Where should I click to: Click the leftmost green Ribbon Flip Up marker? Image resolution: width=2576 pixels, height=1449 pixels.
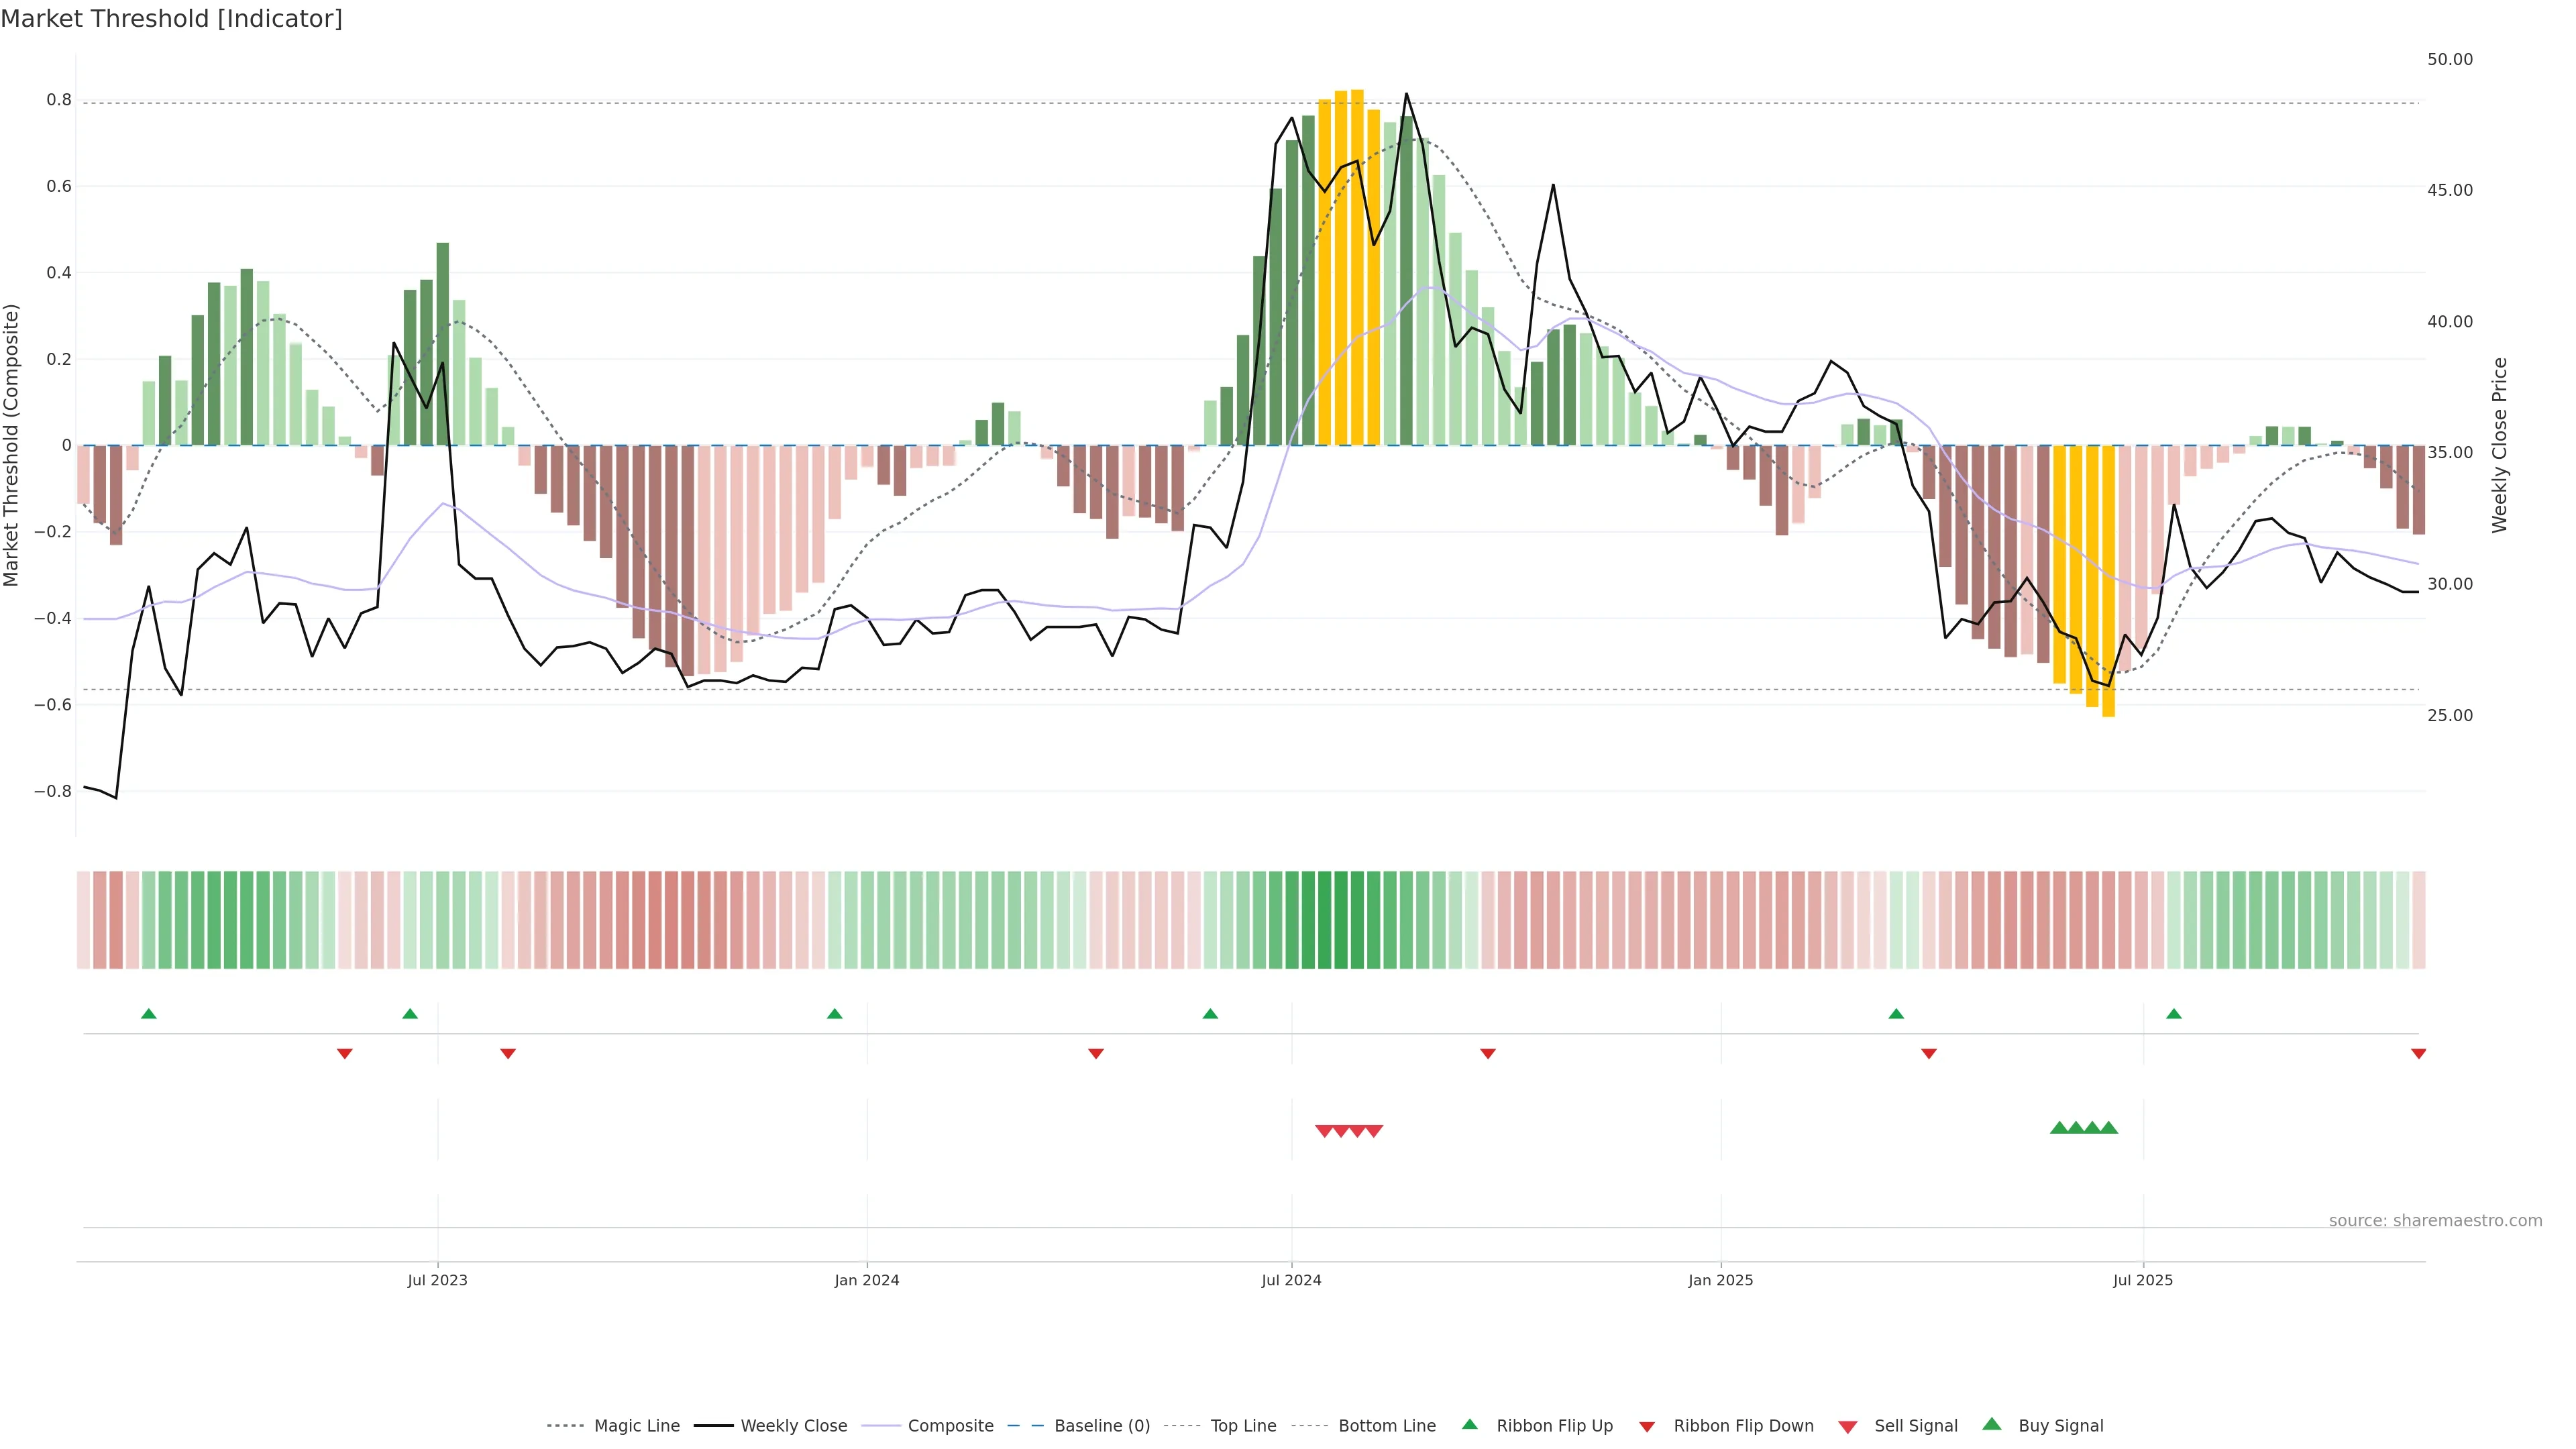click(149, 1014)
